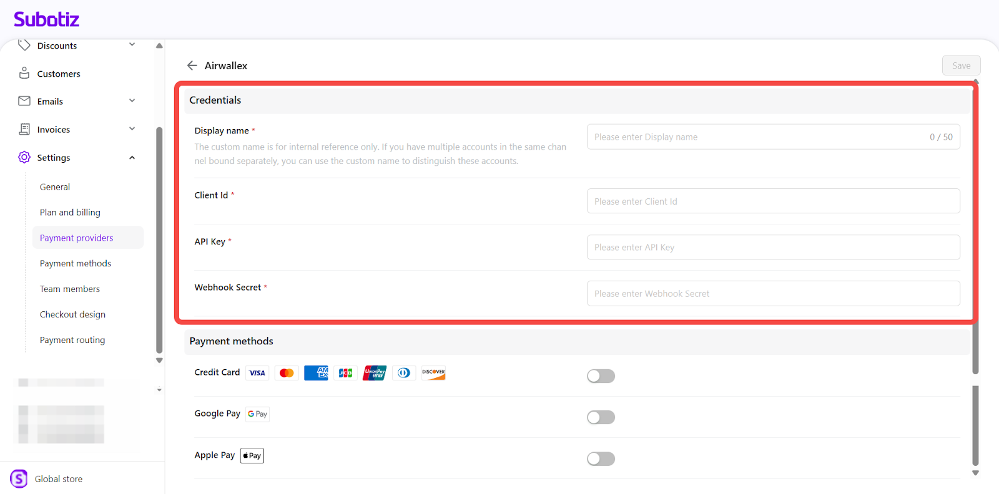Click the Emails envelope icon
The height and width of the screenshot is (494, 999).
[x=24, y=101]
